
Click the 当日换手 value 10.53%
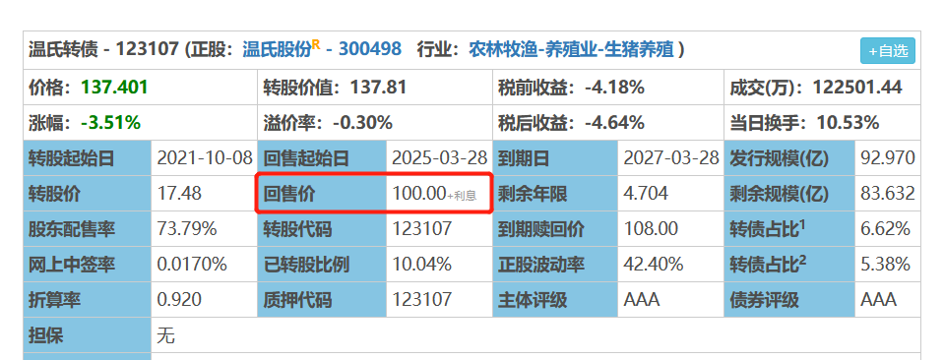coord(848,123)
